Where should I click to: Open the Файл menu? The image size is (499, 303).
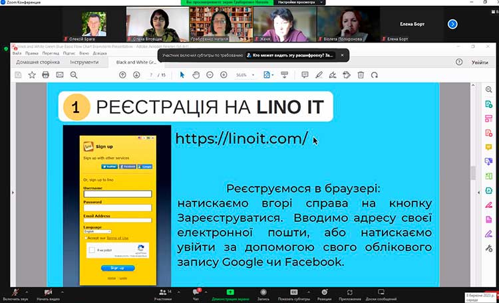point(17,53)
